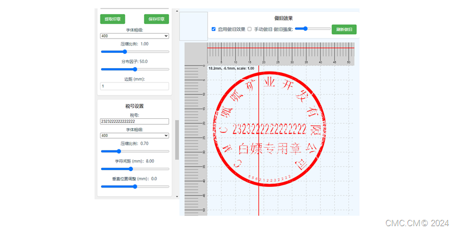Focus the 边距 (mm) input field
Image resolution: width=454 pixels, height=229 pixels.
click(134, 86)
